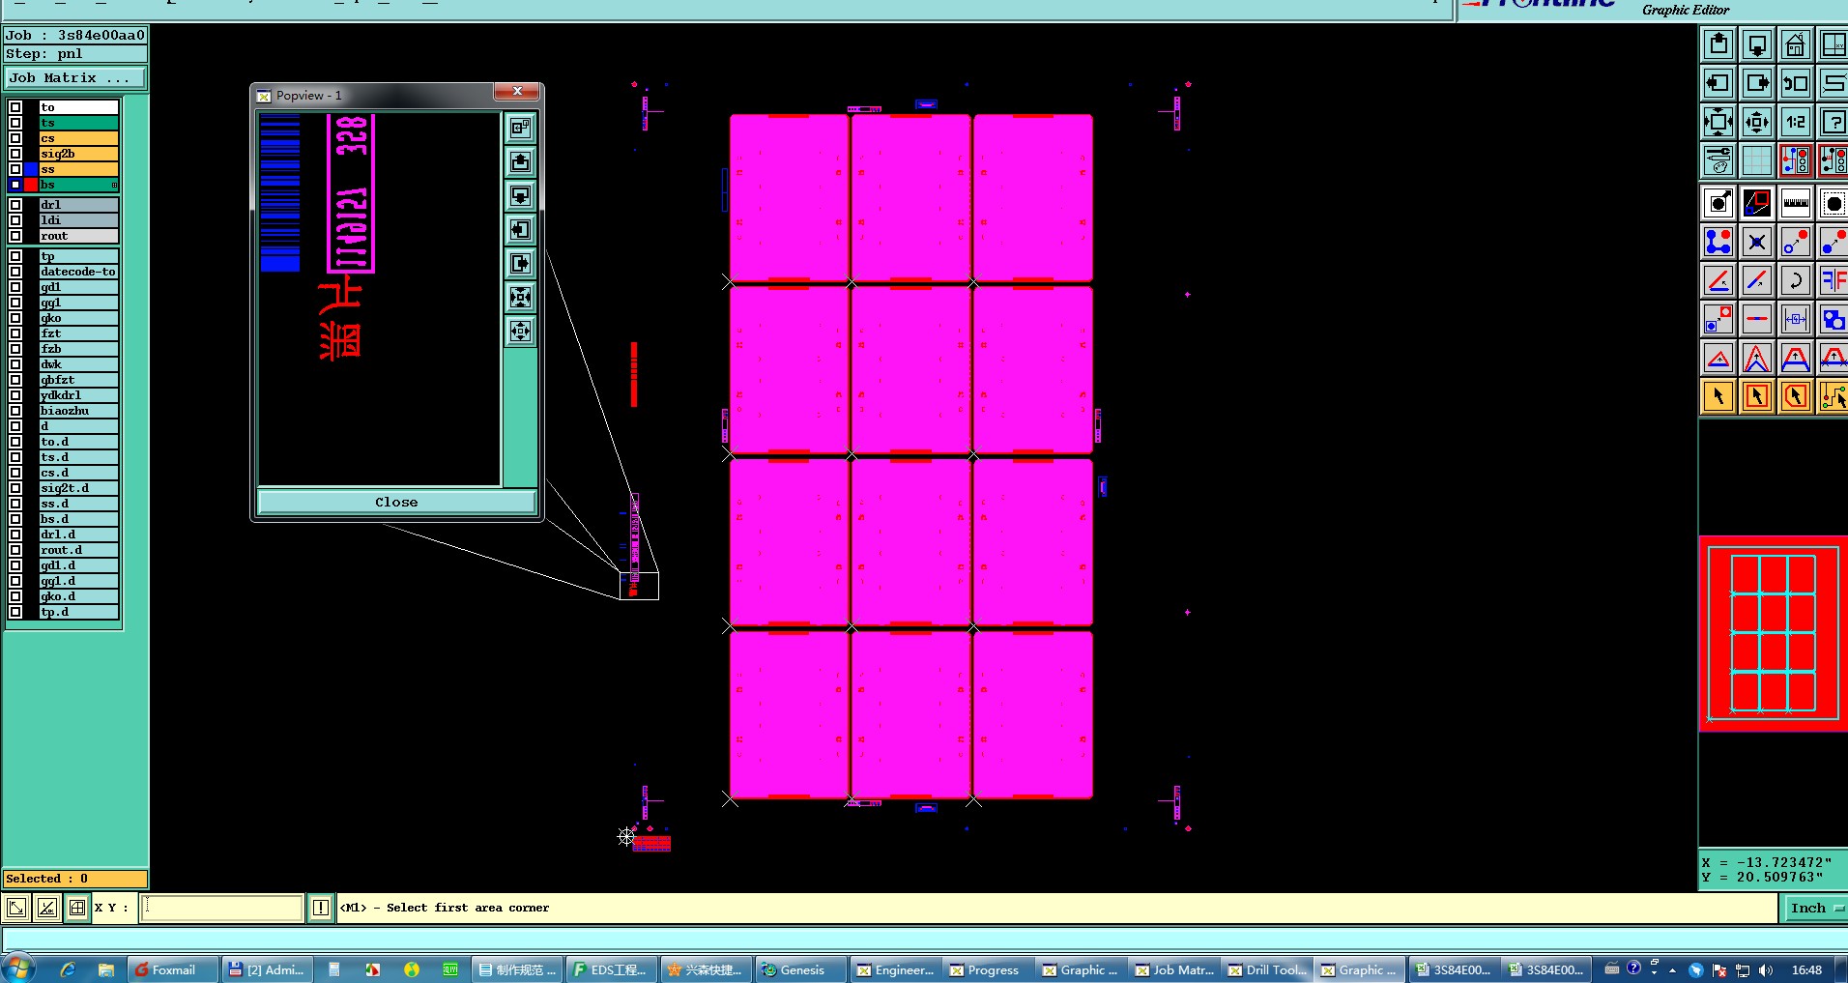Select the net path select tool
Screen dimensions: 1848x983
click(1833, 396)
